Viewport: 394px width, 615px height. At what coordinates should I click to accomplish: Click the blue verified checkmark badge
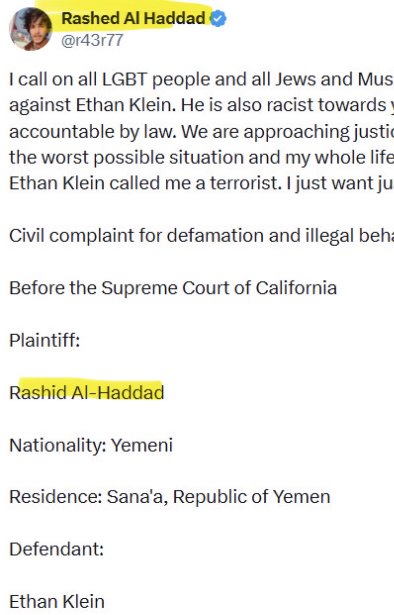coord(218,19)
